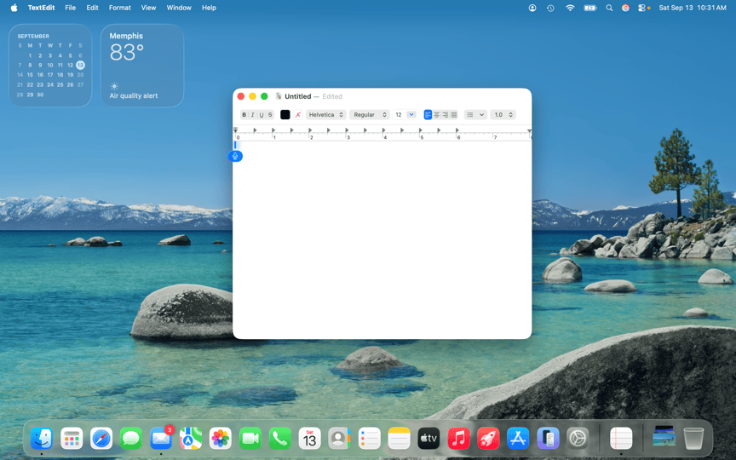Toggle underline formatting in TextEdit toolbar
Screen dimensions: 736x460
tap(262, 114)
